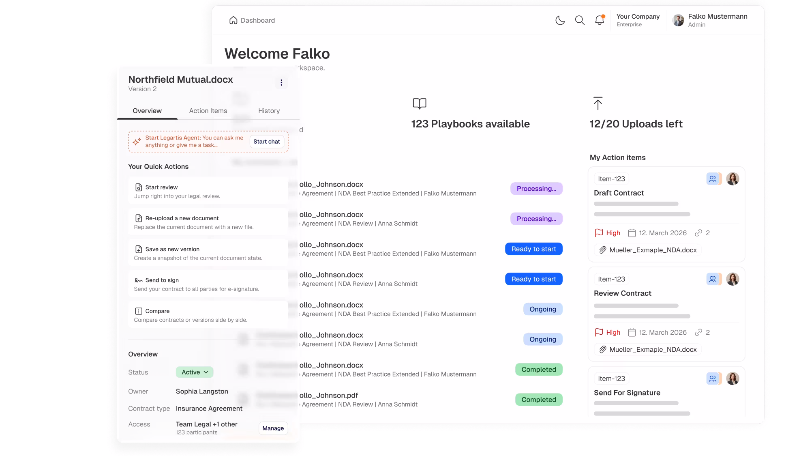This screenshot has width=801, height=456.
Task: Open search magnifier in header
Action: coord(580,20)
